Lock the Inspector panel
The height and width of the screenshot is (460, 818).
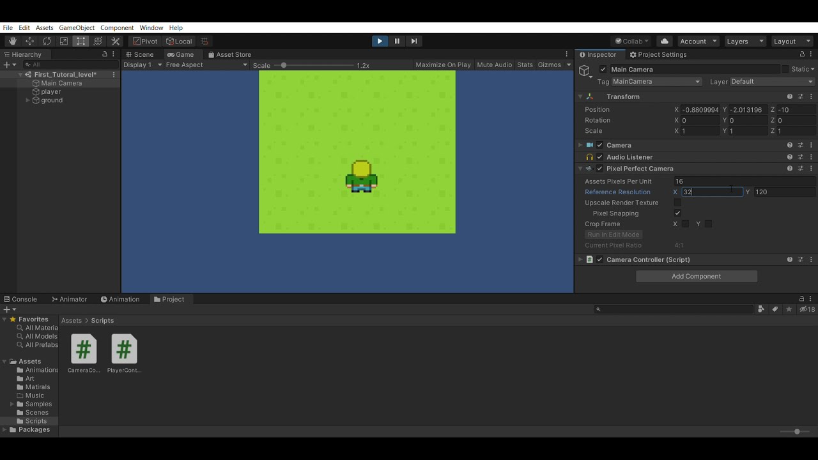(x=803, y=54)
